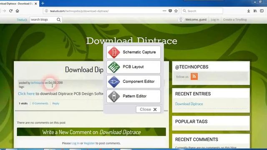The height and width of the screenshot is (150, 267).
Task: Open the Tealuck home link
Action: 22,20
